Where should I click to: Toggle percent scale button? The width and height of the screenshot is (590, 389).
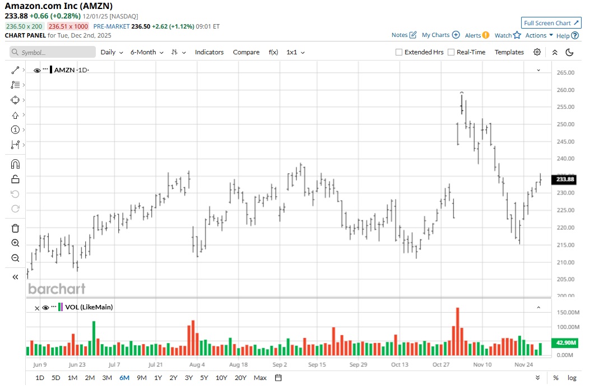(556, 378)
